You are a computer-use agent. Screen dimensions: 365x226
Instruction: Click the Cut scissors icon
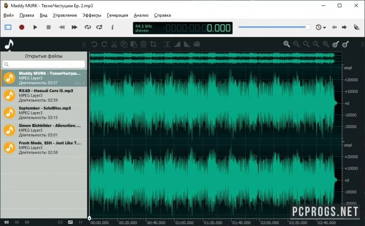click(x=114, y=44)
